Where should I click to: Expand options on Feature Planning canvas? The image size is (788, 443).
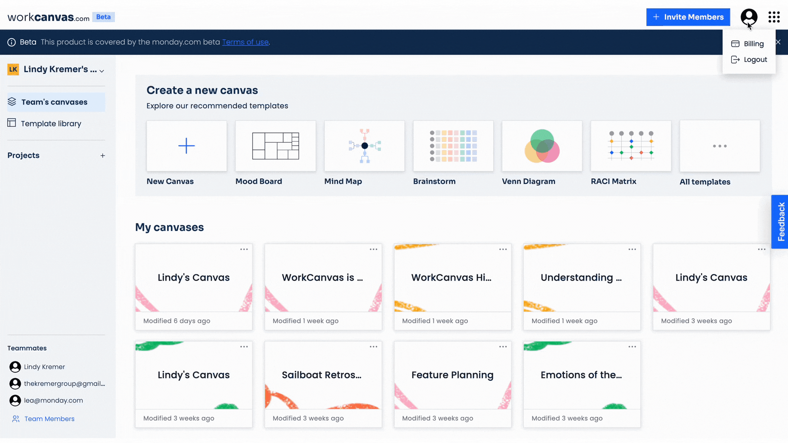click(x=503, y=347)
